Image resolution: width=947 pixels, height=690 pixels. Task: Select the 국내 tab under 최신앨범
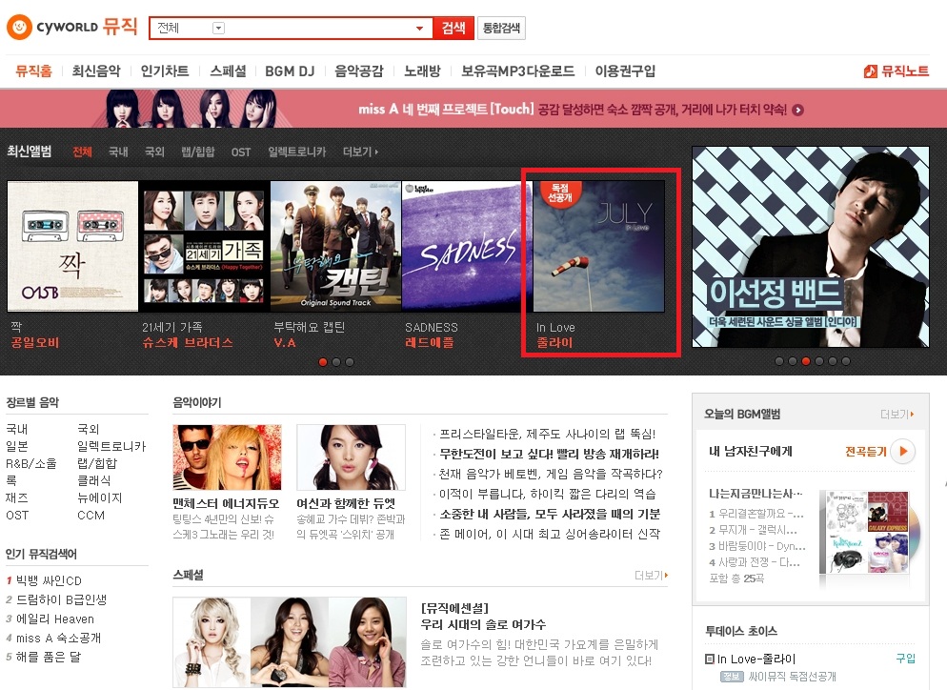[118, 152]
